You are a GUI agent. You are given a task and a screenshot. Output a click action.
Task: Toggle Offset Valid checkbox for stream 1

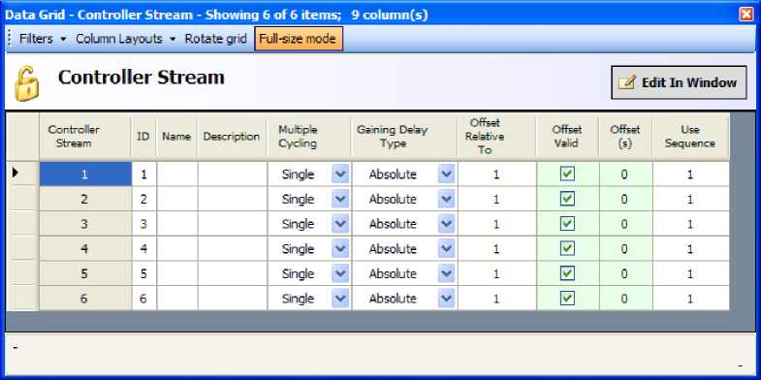[x=567, y=174]
